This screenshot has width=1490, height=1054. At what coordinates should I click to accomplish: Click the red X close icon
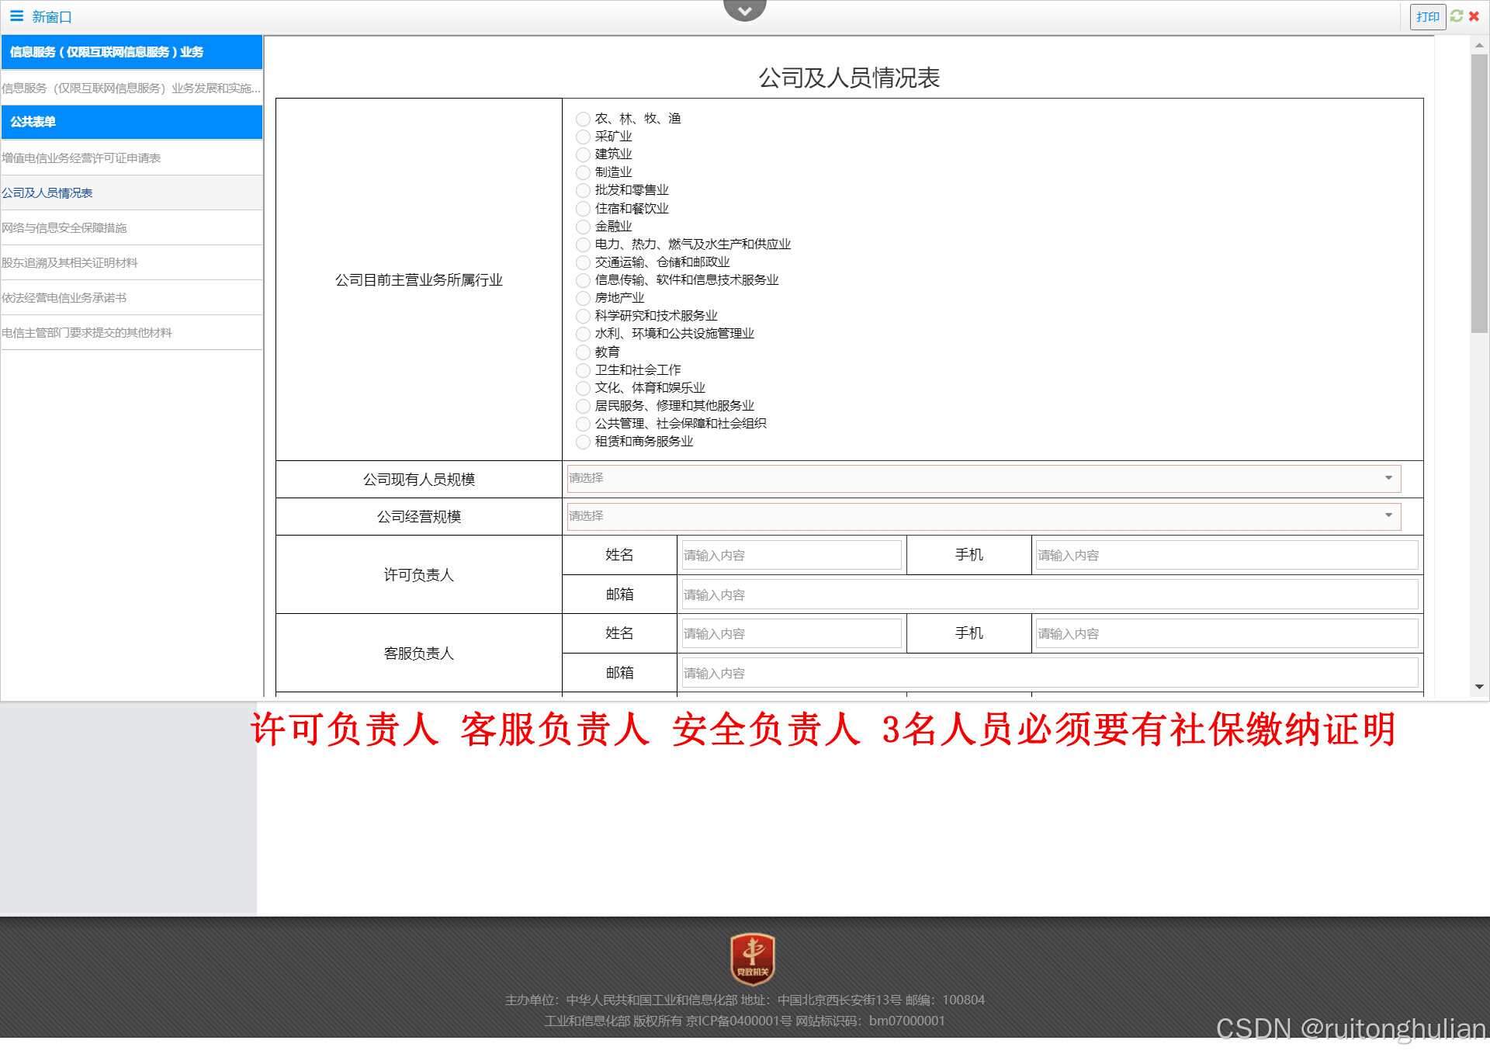point(1474,16)
